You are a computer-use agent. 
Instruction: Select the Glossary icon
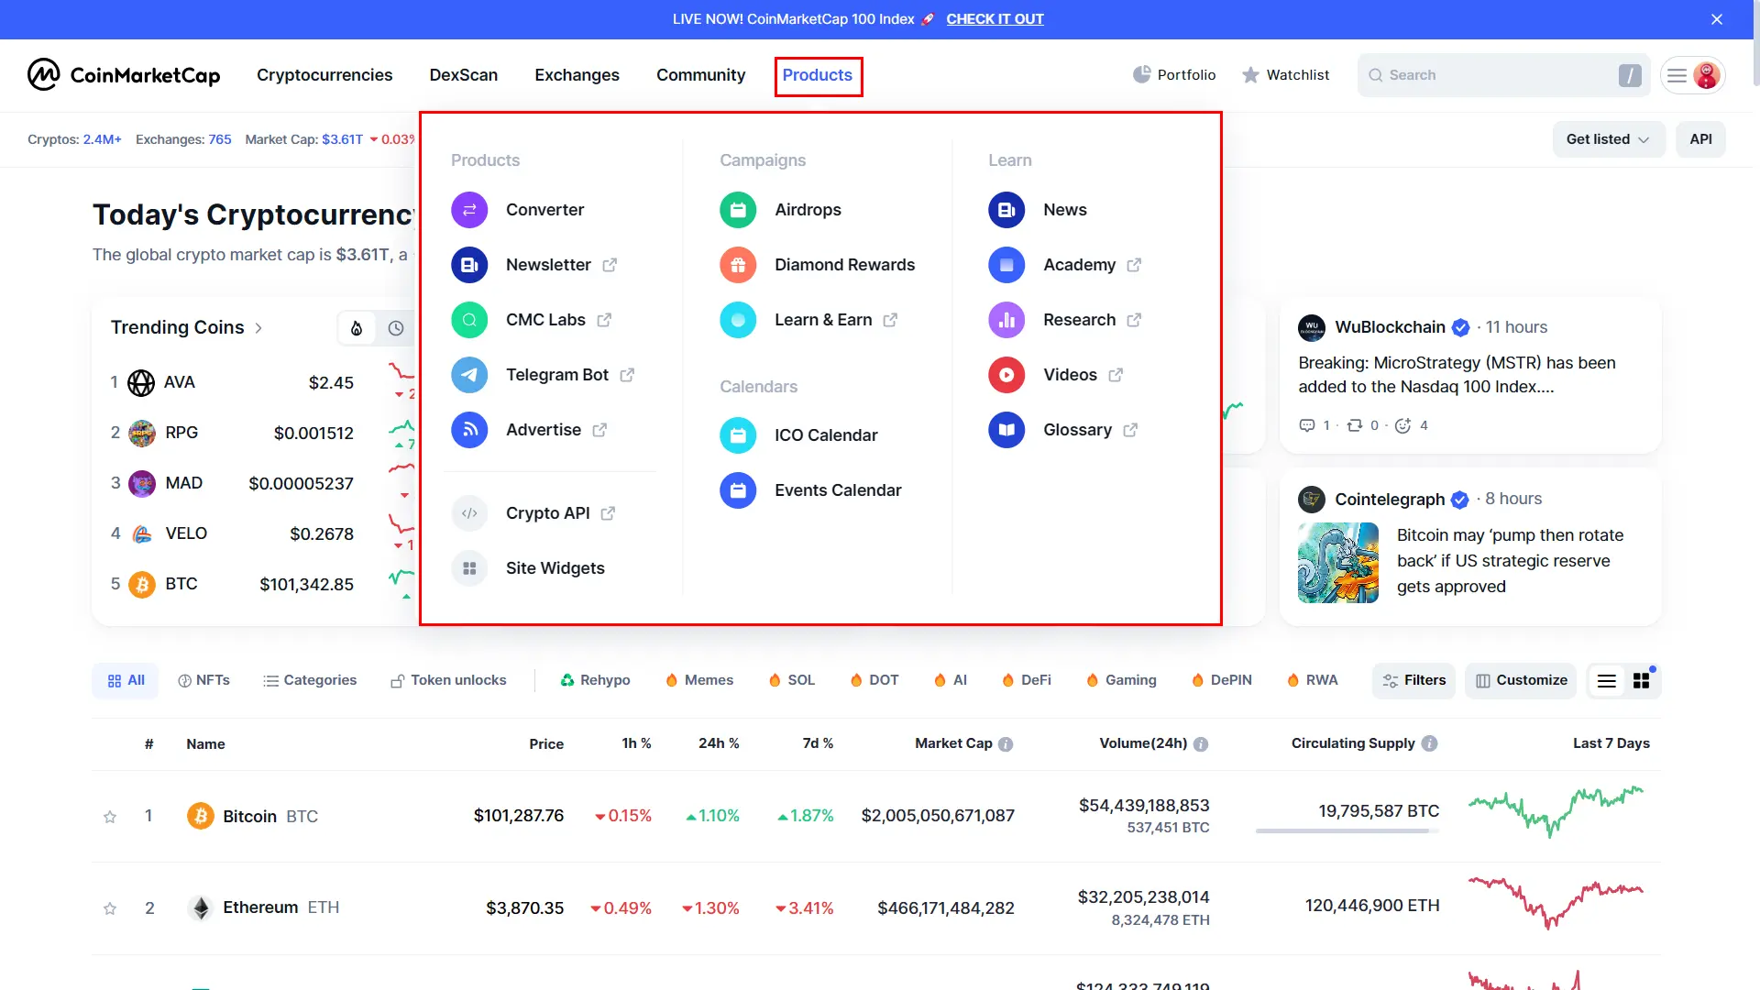click(x=1006, y=429)
